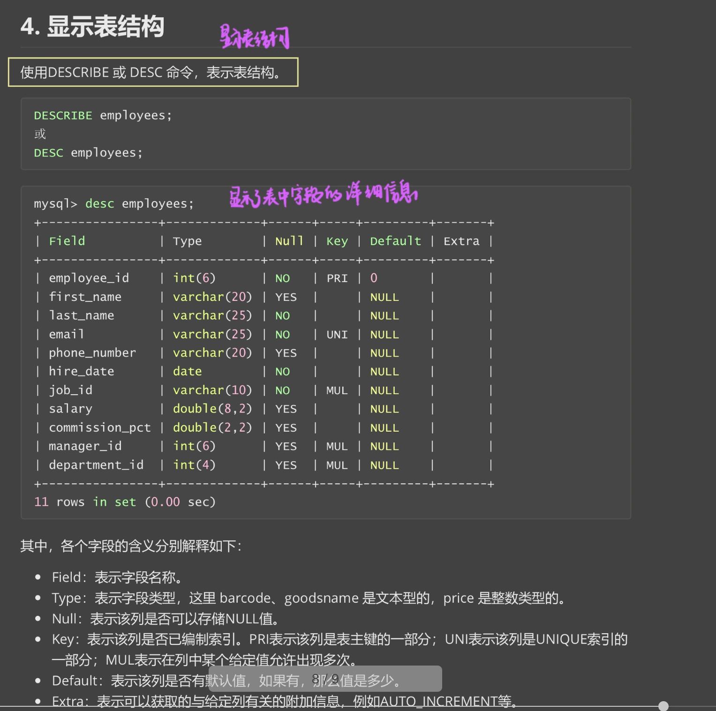
Task: Click the 'employee_id' field cell
Action: click(89, 278)
